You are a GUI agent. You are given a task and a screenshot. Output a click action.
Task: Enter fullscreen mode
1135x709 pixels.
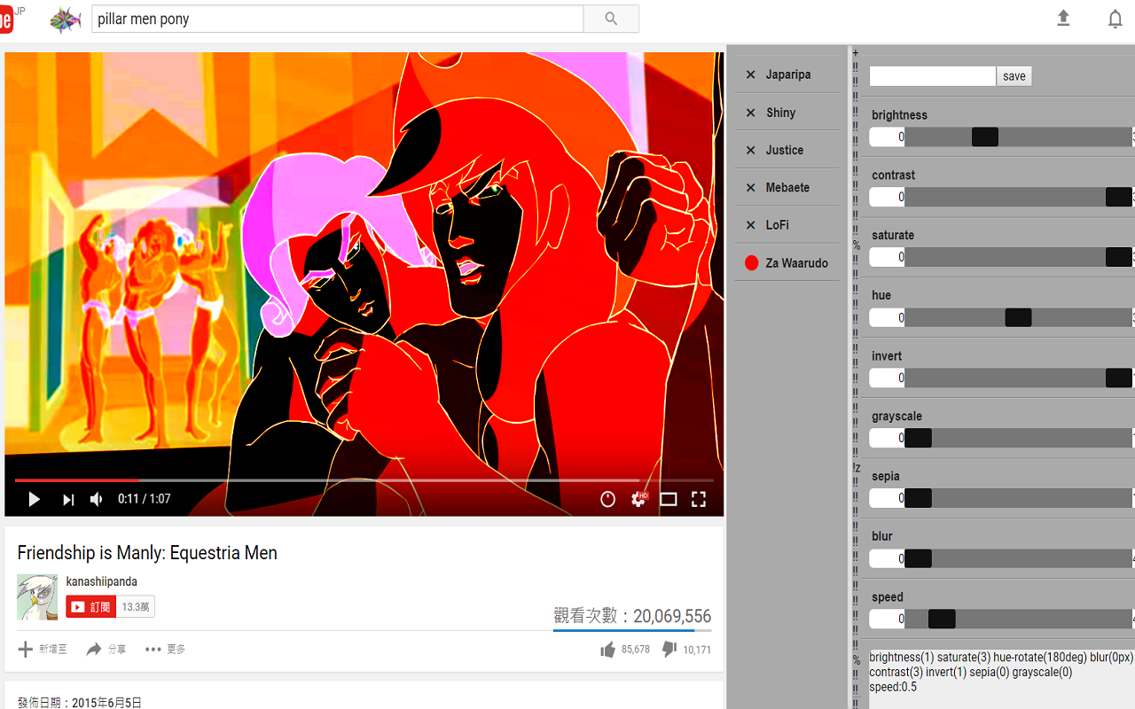699,500
